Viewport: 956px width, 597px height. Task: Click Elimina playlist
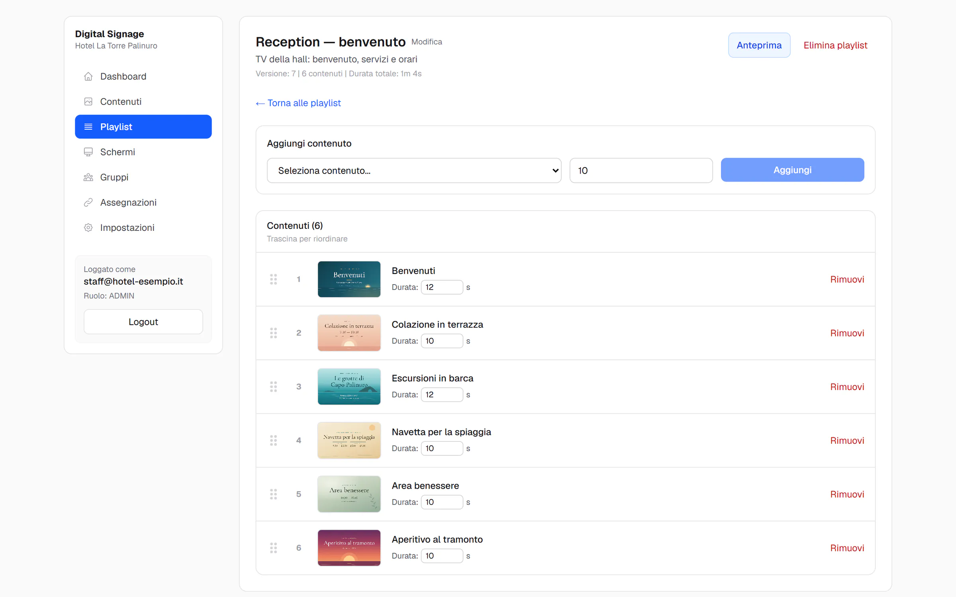[835, 45]
